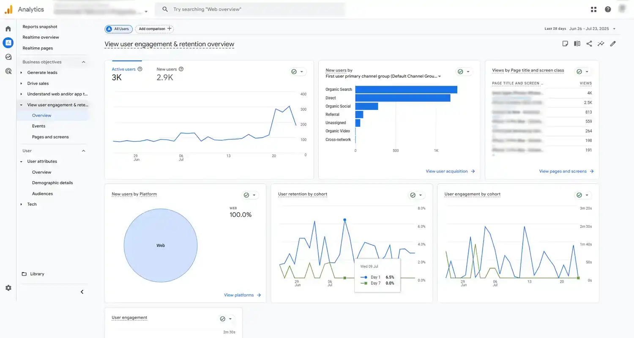The width and height of the screenshot is (634, 338).
Task: Select the Explore icon in the left navigation
Action: click(x=8, y=57)
